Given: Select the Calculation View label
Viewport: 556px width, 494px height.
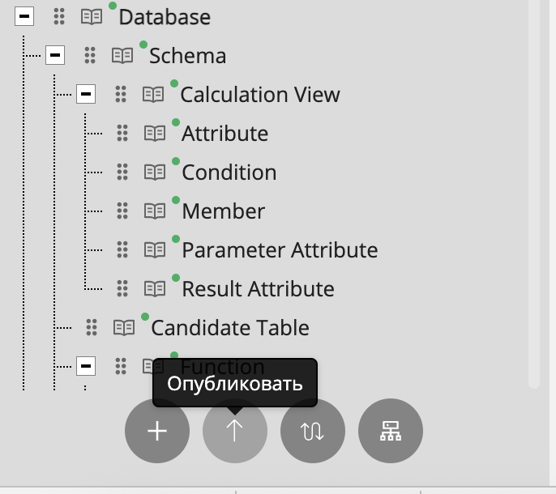Looking at the screenshot, I should click(259, 95).
